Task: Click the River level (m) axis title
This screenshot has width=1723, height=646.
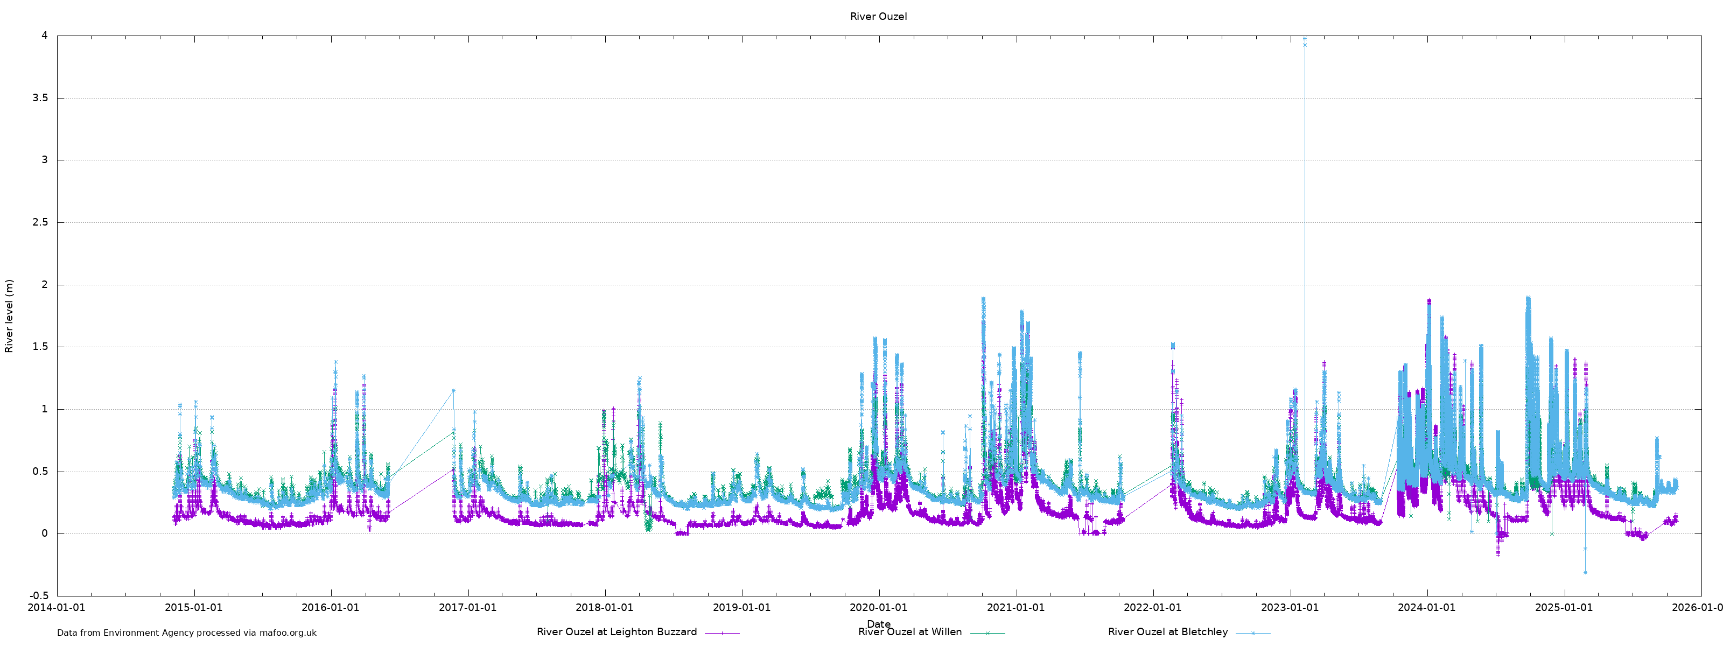Action: 9,315
